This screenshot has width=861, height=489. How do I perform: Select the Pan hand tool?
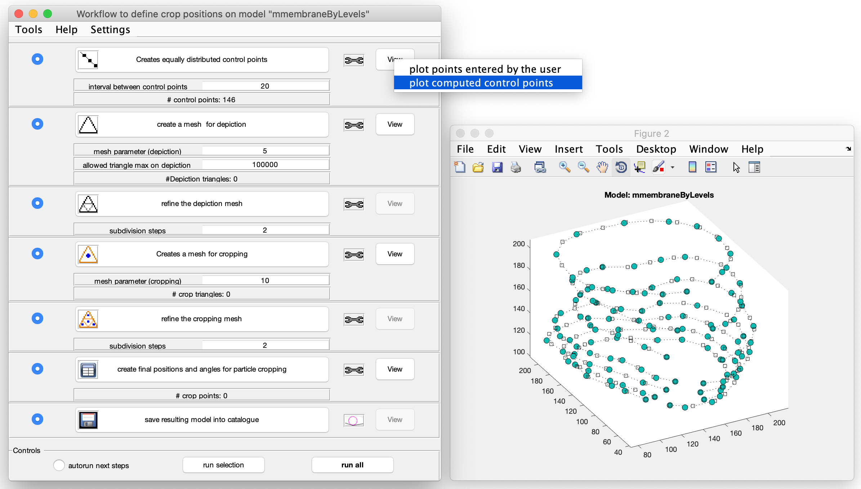pos(602,167)
